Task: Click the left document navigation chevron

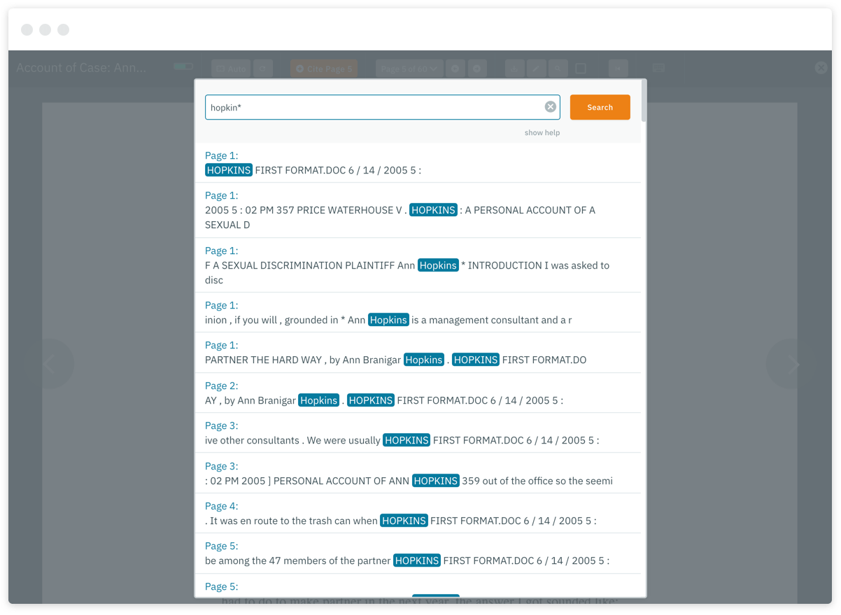Action: [50, 364]
